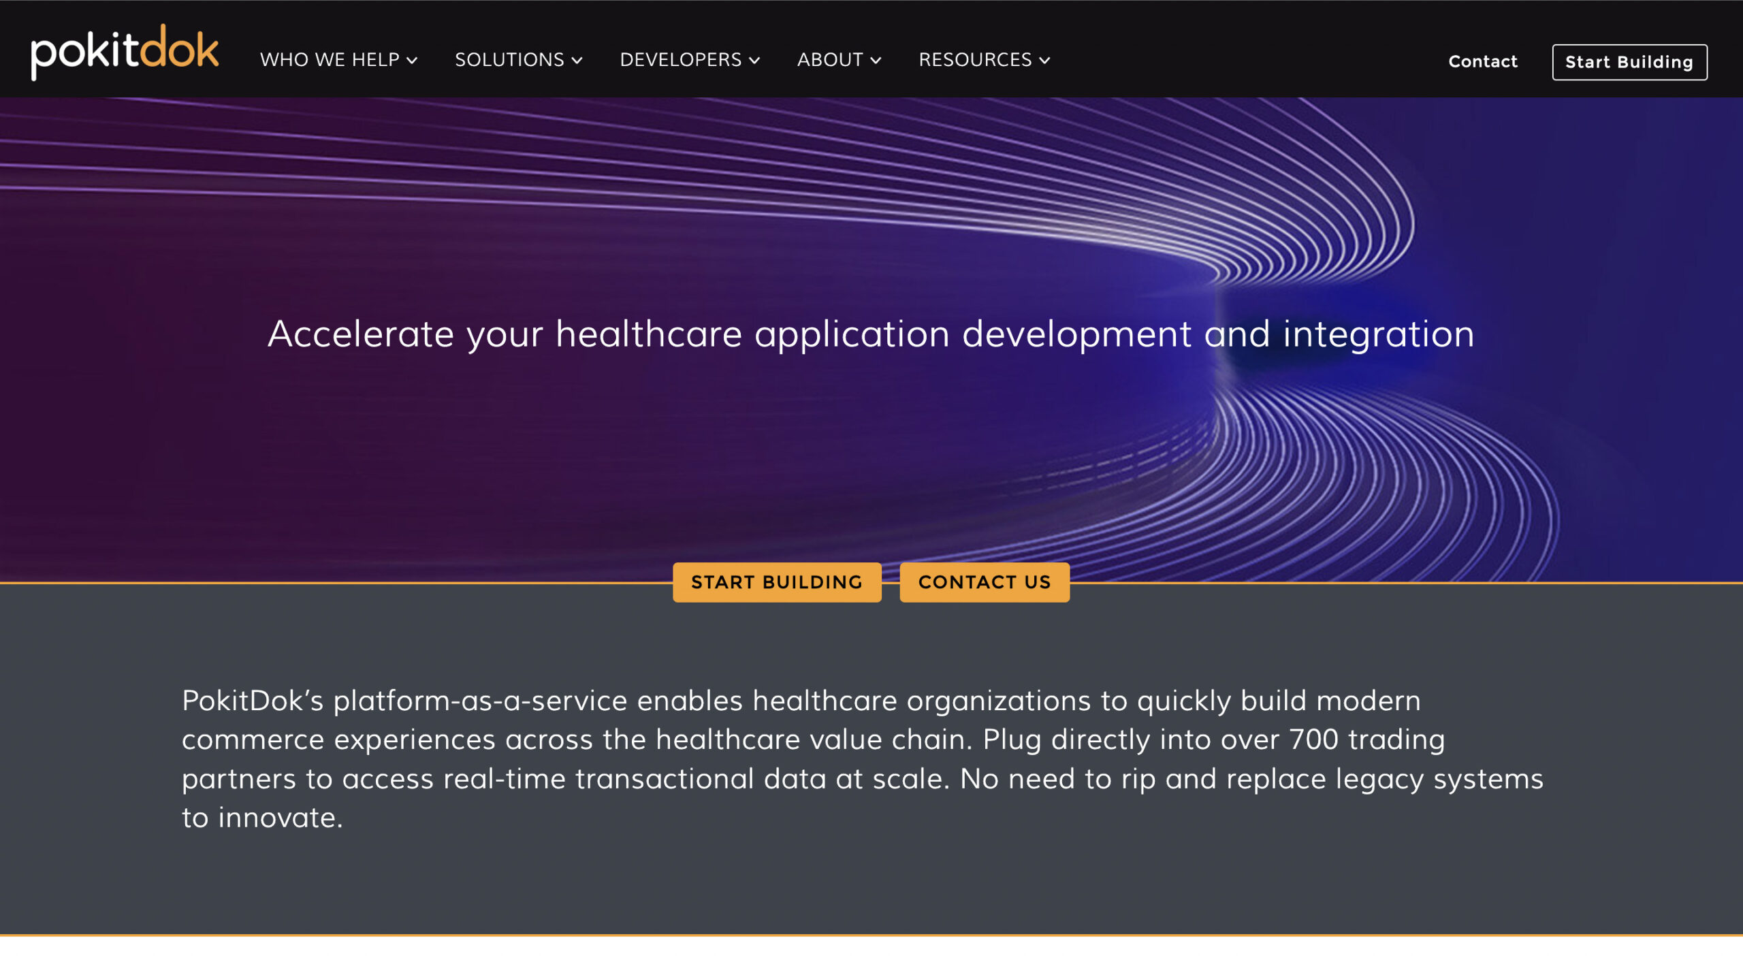This screenshot has height=956, width=1743.
Task: Expand the chevron beside DEVELOPERS
Action: [754, 61]
